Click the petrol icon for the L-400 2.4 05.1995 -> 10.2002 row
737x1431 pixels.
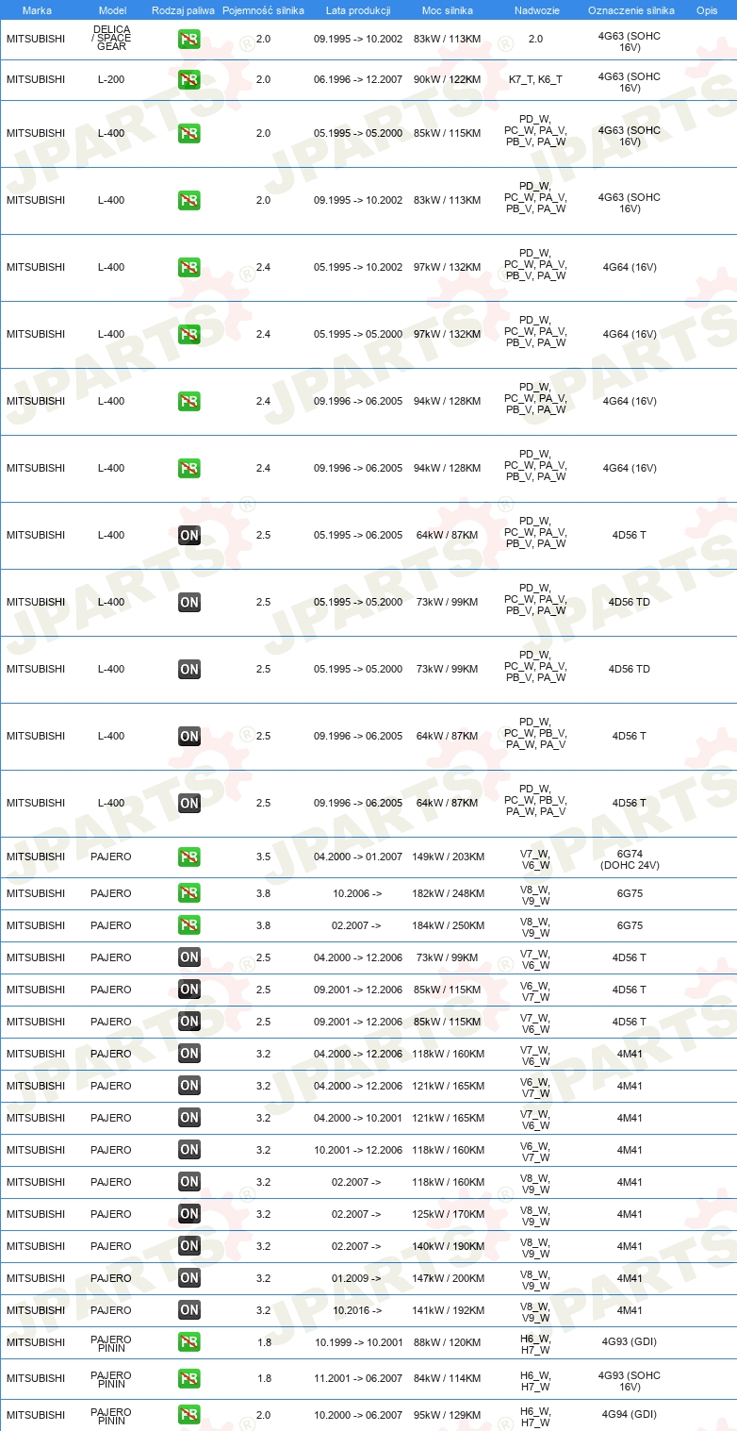pyautogui.click(x=188, y=267)
